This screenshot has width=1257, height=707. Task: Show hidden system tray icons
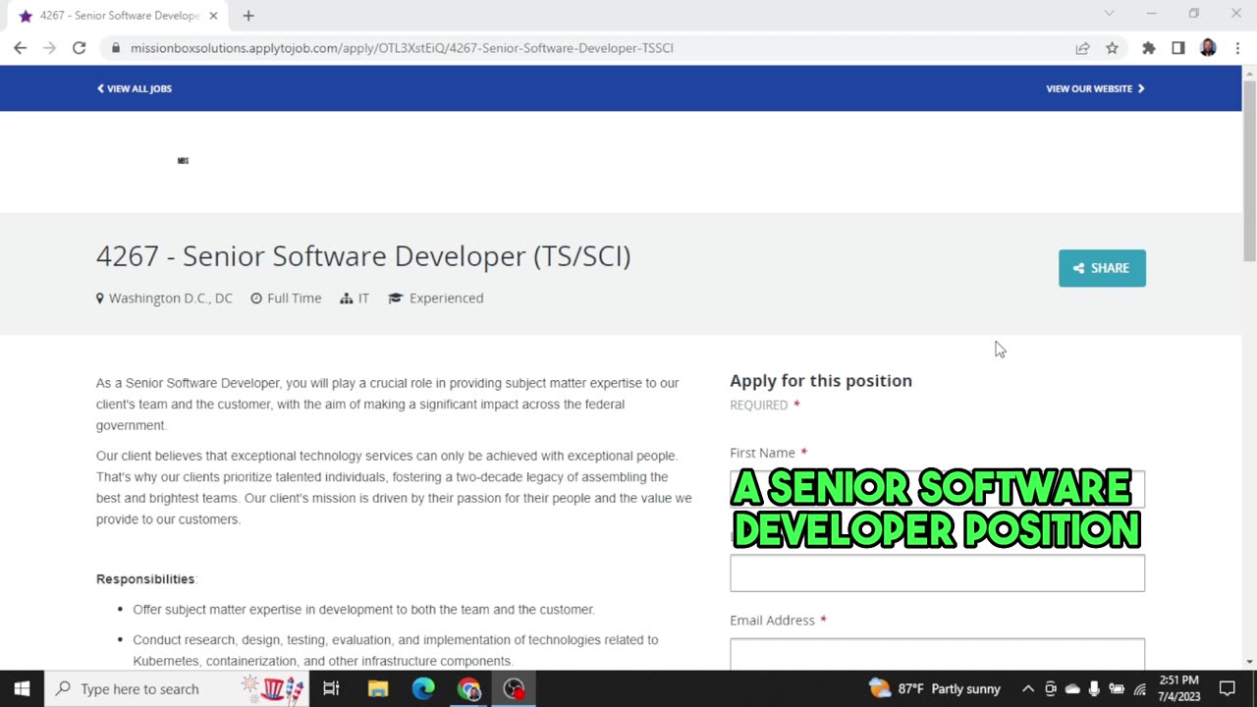tap(1027, 688)
